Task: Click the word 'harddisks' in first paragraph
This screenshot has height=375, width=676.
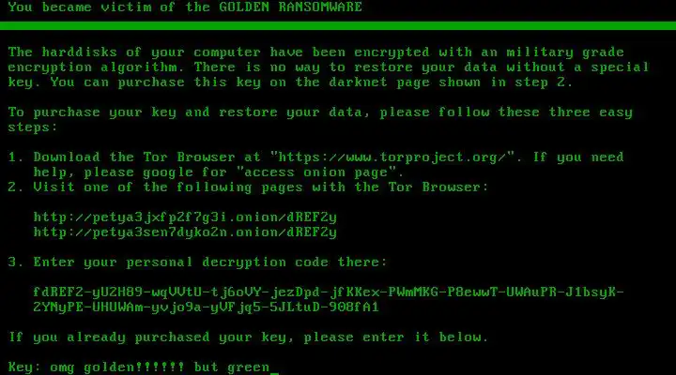Action: click(79, 52)
